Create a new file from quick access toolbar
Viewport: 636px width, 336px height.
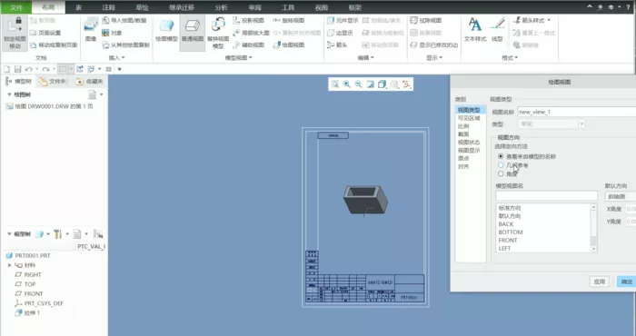click(x=7, y=69)
